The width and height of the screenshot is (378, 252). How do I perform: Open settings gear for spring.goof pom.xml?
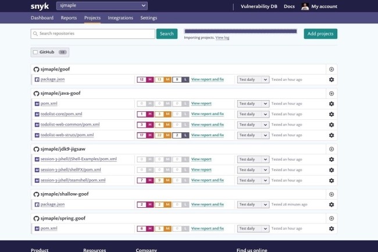click(331, 229)
